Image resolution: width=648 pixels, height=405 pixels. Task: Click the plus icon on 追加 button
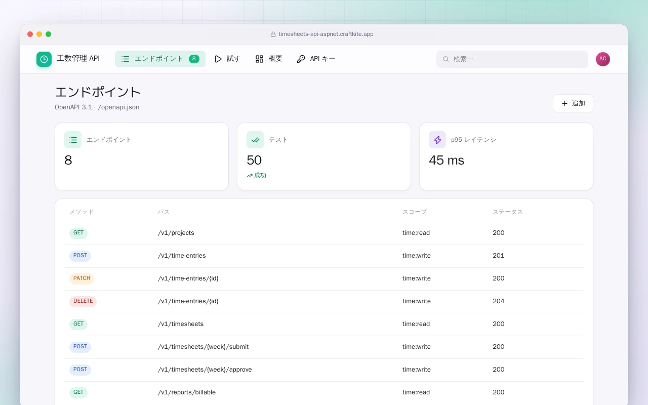[x=564, y=103]
